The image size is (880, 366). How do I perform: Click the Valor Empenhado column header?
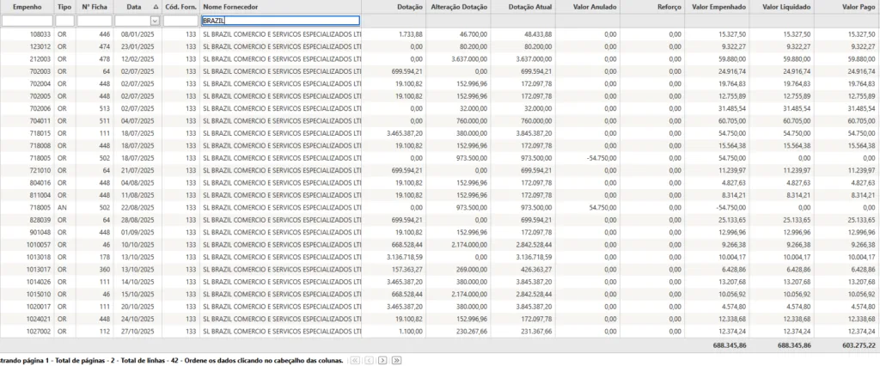pos(717,6)
